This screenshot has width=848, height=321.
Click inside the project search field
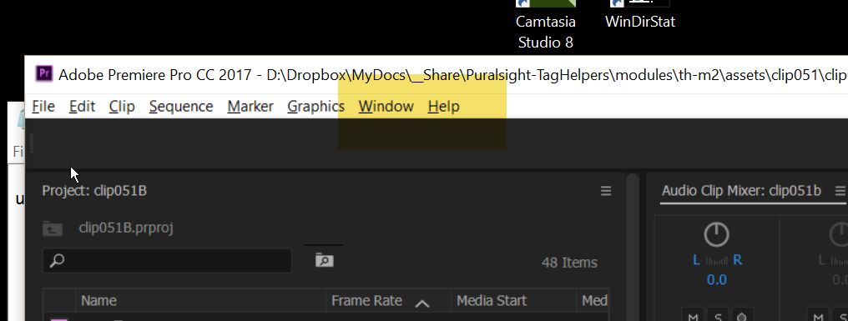pyautogui.click(x=167, y=261)
